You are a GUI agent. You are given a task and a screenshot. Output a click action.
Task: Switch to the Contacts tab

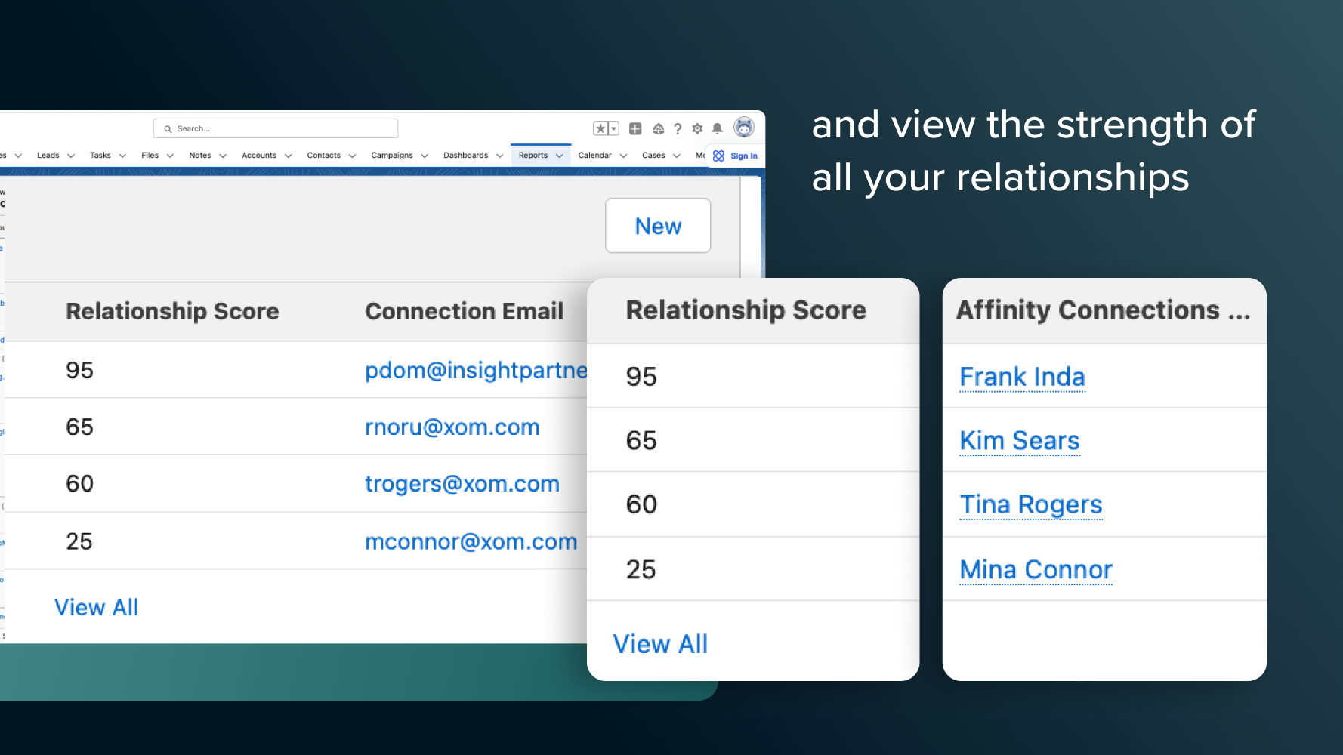coord(323,156)
